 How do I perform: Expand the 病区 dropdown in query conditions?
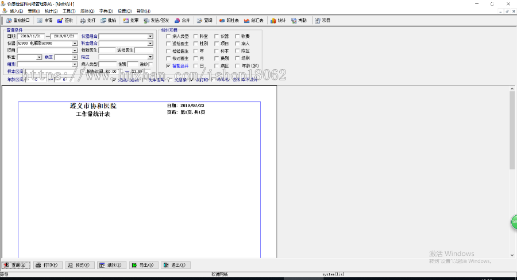point(75,57)
